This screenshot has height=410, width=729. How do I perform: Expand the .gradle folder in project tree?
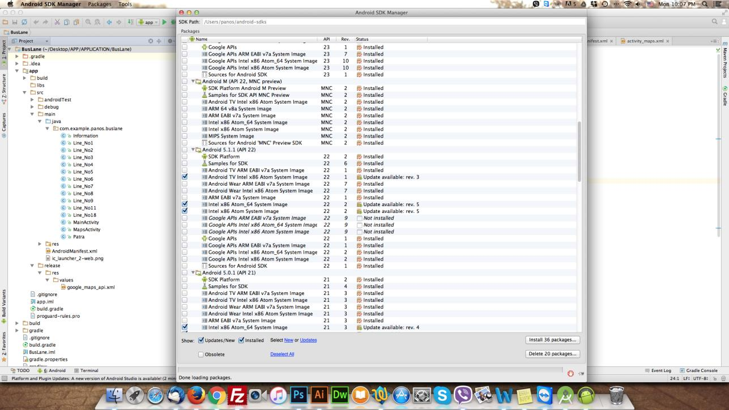point(18,57)
